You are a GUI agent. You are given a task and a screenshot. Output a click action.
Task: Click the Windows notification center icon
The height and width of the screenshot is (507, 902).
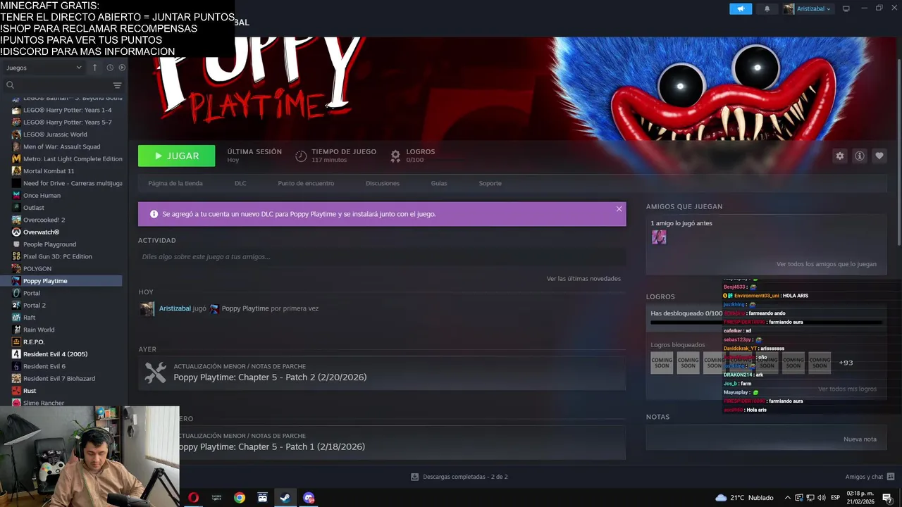point(887,498)
